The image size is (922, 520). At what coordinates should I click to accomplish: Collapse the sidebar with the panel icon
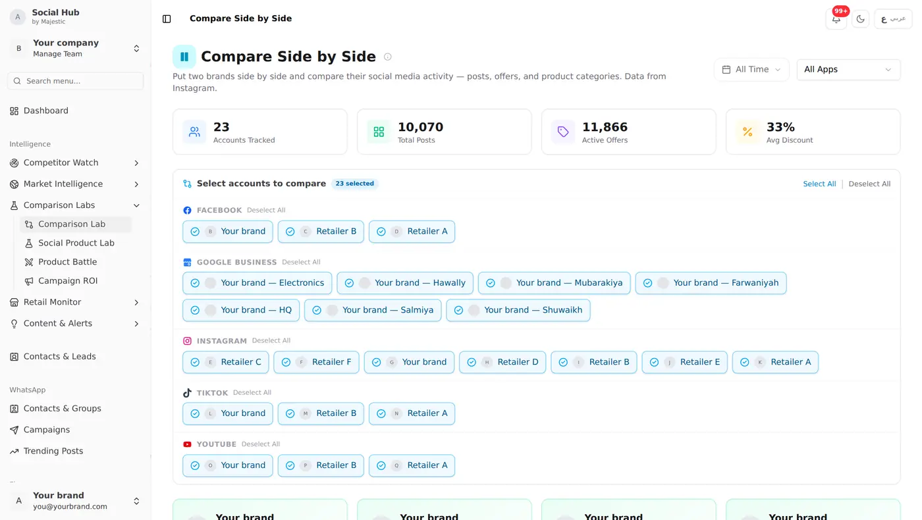(167, 19)
